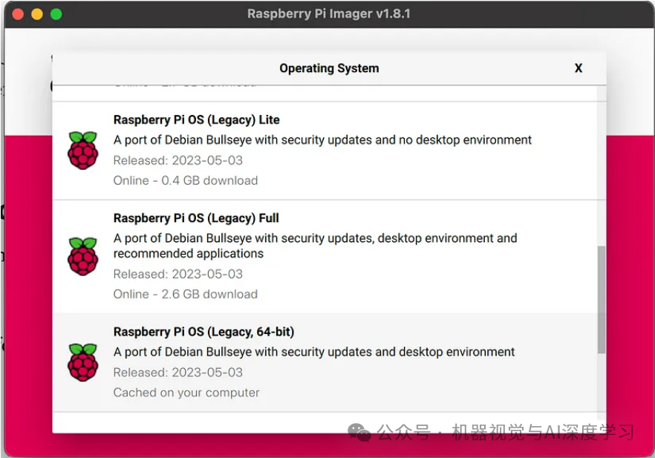
Task: Click the 'Online - 0.4 GB download' text
Action: (185, 180)
